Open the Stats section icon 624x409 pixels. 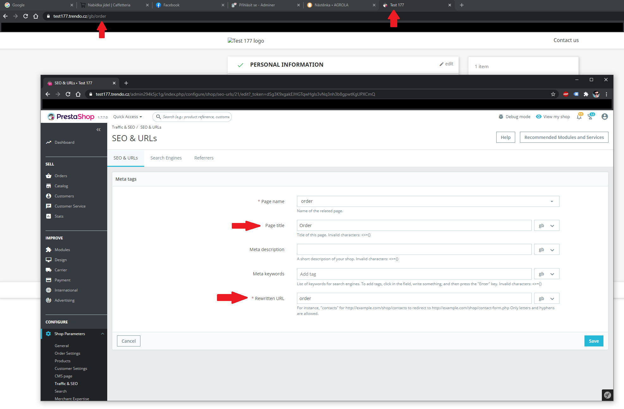click(x=49, y=216)
